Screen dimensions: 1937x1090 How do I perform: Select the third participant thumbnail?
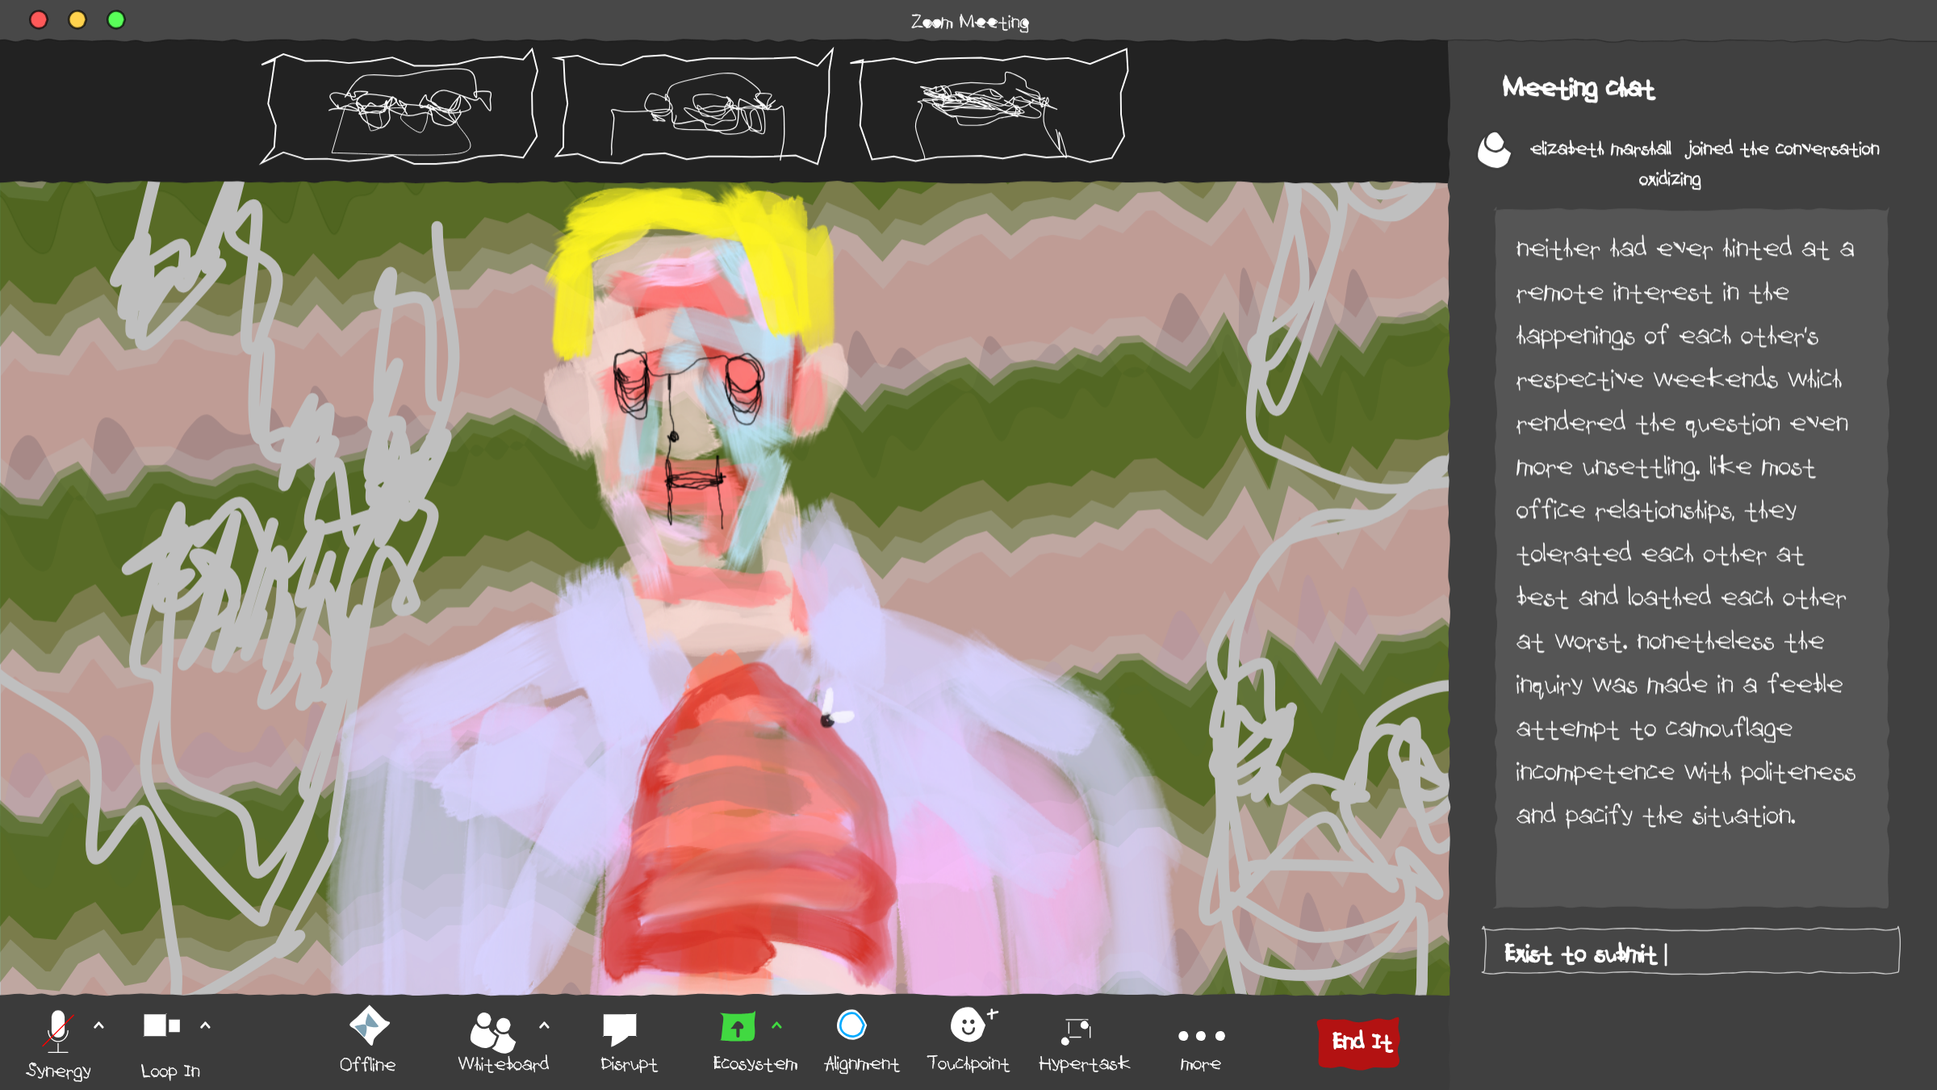point(989,107)
